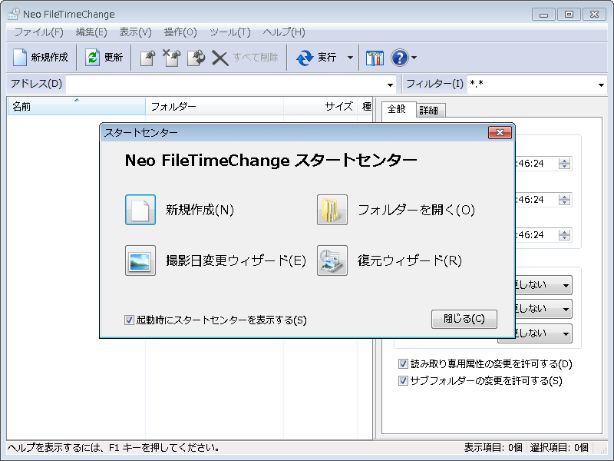Click the 復元ウィザード(R) label

410,260
